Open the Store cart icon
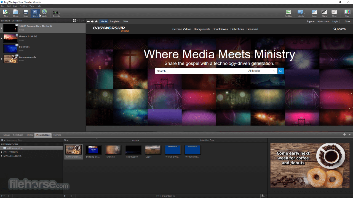Image resolution: width=353 pixels, height=198 pixels. coord(35,12)
